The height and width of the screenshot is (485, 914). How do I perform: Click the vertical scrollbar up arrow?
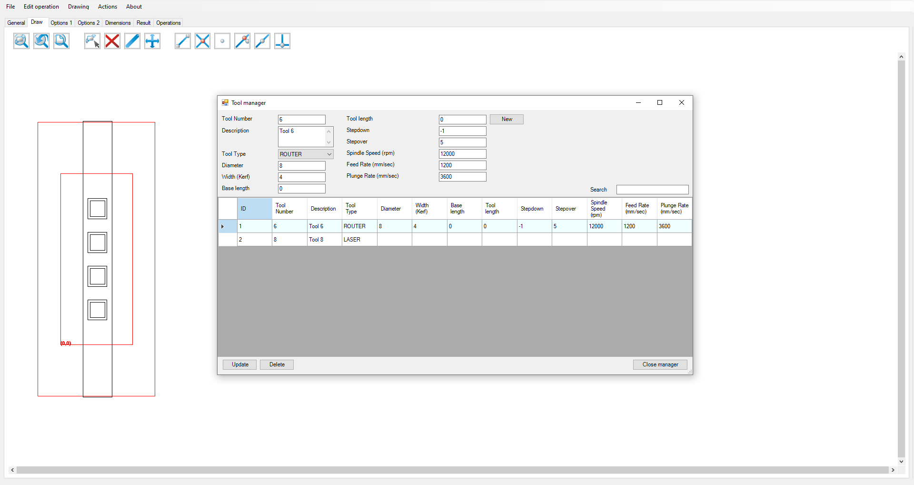point(901,57)
